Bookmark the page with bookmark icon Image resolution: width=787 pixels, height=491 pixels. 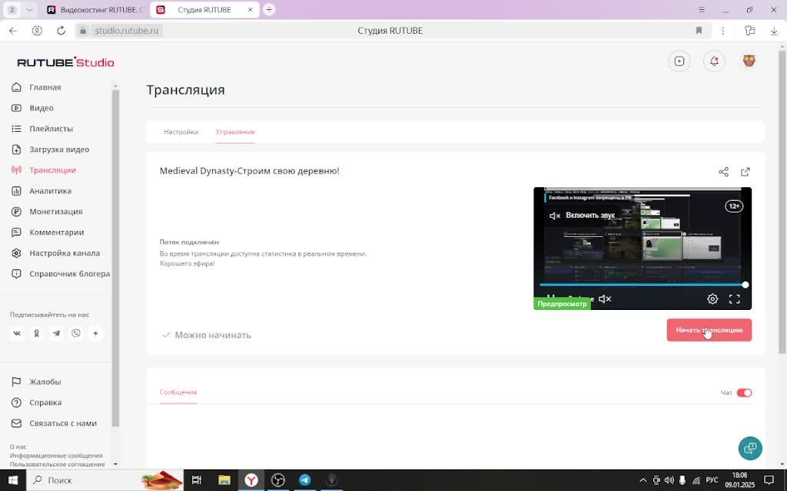tap(699, 31)
